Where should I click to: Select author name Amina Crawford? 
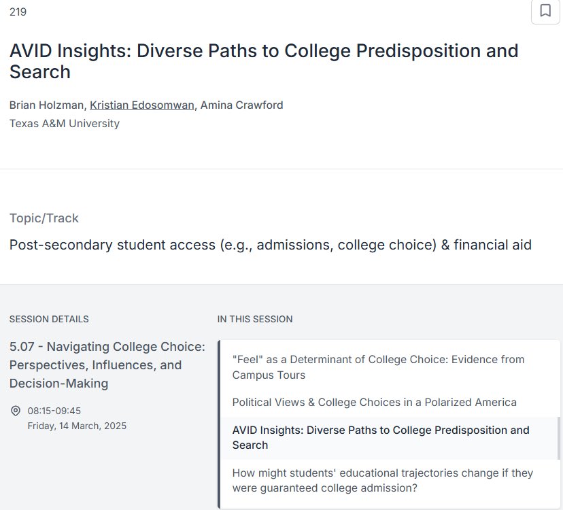click(x=241, y=105)
